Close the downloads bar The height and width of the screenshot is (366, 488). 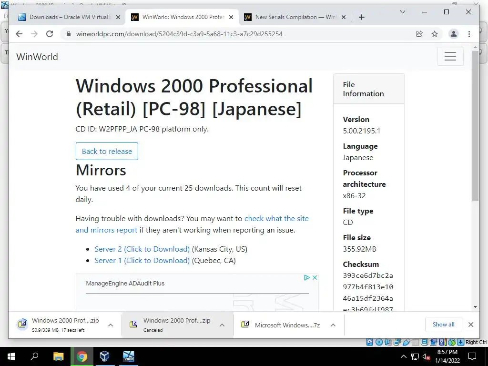[471, 324]
